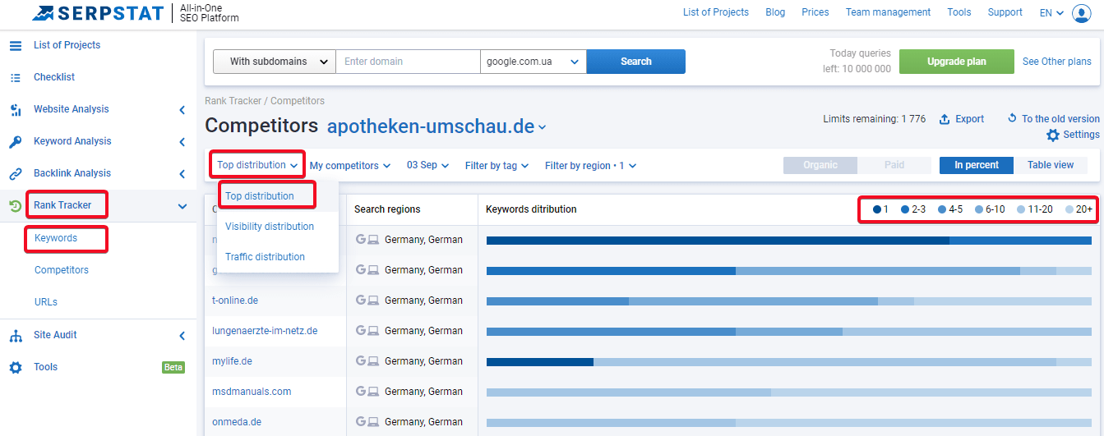The height and width of the screenshot is (436, 1104).
Task: Open the With subdomains dropdown
Action: (x=275, y=62)
